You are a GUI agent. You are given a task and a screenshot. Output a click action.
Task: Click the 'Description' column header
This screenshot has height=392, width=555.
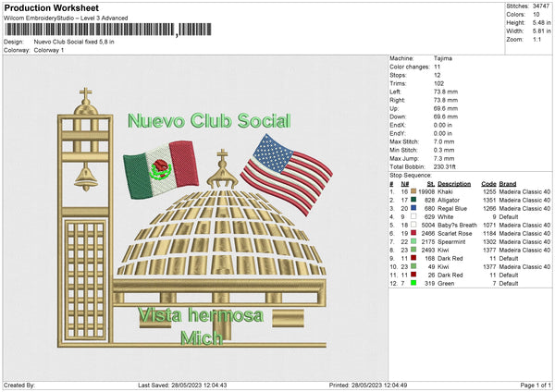[x=454, y=184]
